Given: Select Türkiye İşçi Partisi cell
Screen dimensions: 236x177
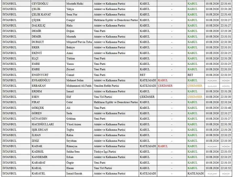Looking at the screenshot, I should [105, 152].
